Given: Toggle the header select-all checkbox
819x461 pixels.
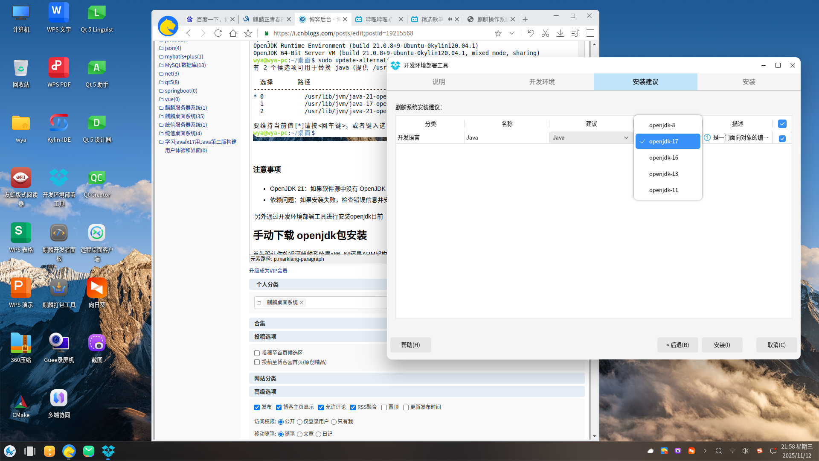Looking at the screenshot, I should 782,124.
